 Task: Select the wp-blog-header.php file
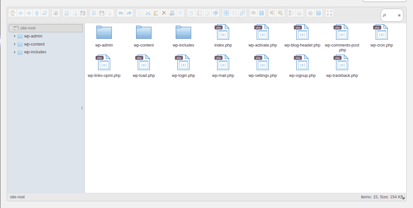pos(302,36)
